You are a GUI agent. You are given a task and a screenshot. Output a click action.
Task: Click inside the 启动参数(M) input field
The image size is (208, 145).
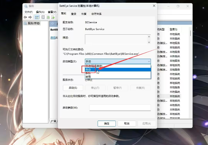tap(120, 108)
